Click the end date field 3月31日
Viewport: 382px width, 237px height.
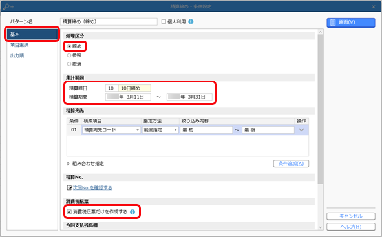click(x=189, y=97)
